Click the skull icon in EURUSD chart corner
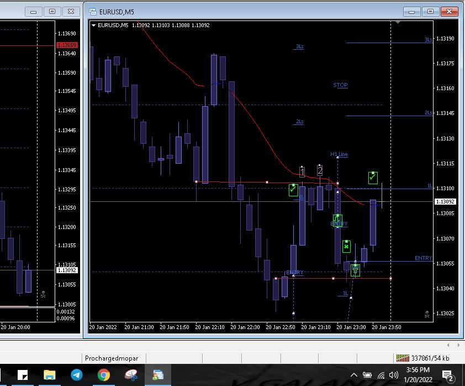465x386 pixels. pos(427,314)
